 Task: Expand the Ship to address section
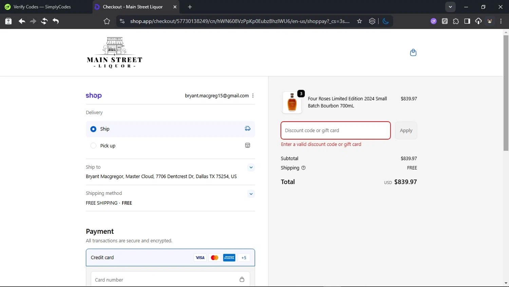pos(251,167)
